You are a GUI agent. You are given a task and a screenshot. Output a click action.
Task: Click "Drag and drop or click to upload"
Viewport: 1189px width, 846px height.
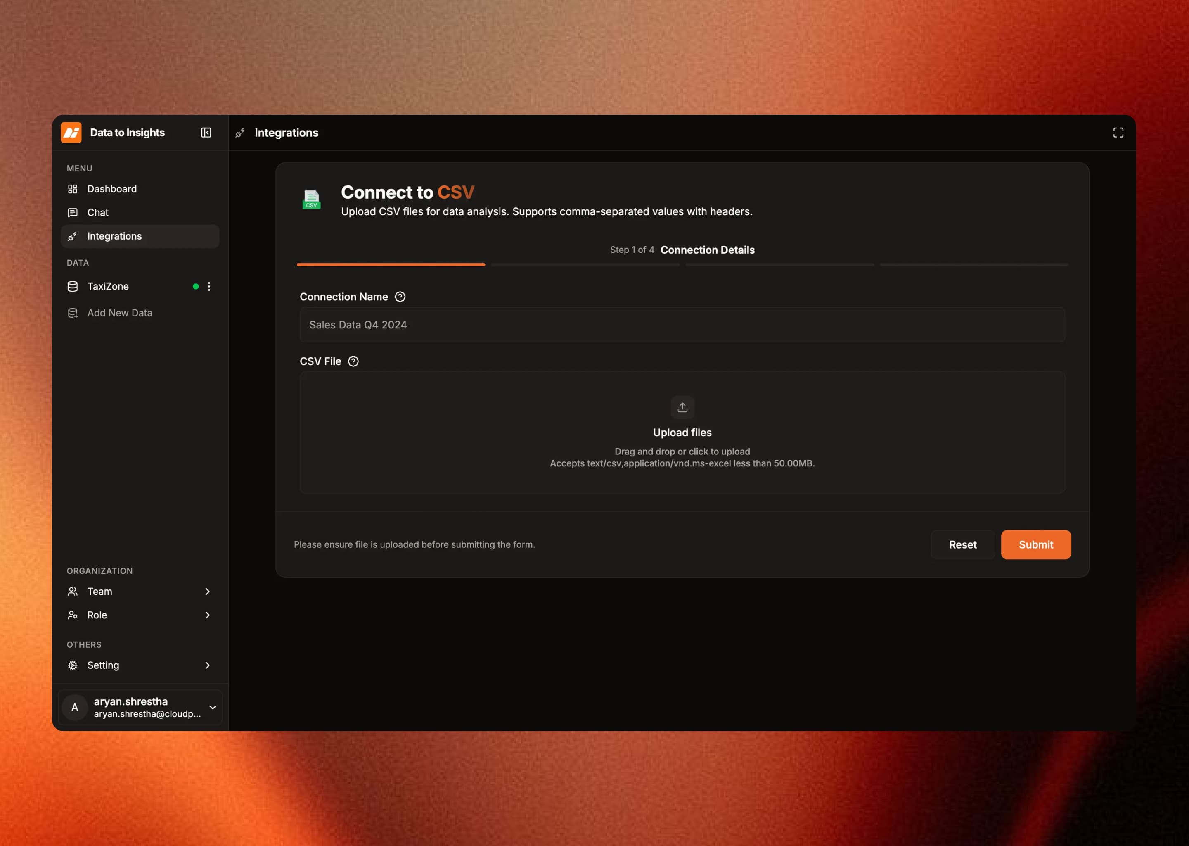pos(682,452)
